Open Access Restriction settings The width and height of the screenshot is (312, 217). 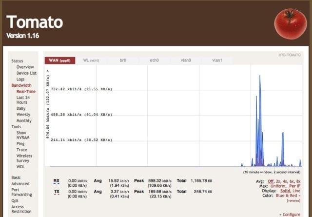[x=21, y=209]
